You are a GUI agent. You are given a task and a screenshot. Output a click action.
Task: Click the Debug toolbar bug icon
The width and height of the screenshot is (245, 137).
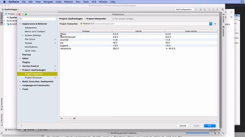201,10
